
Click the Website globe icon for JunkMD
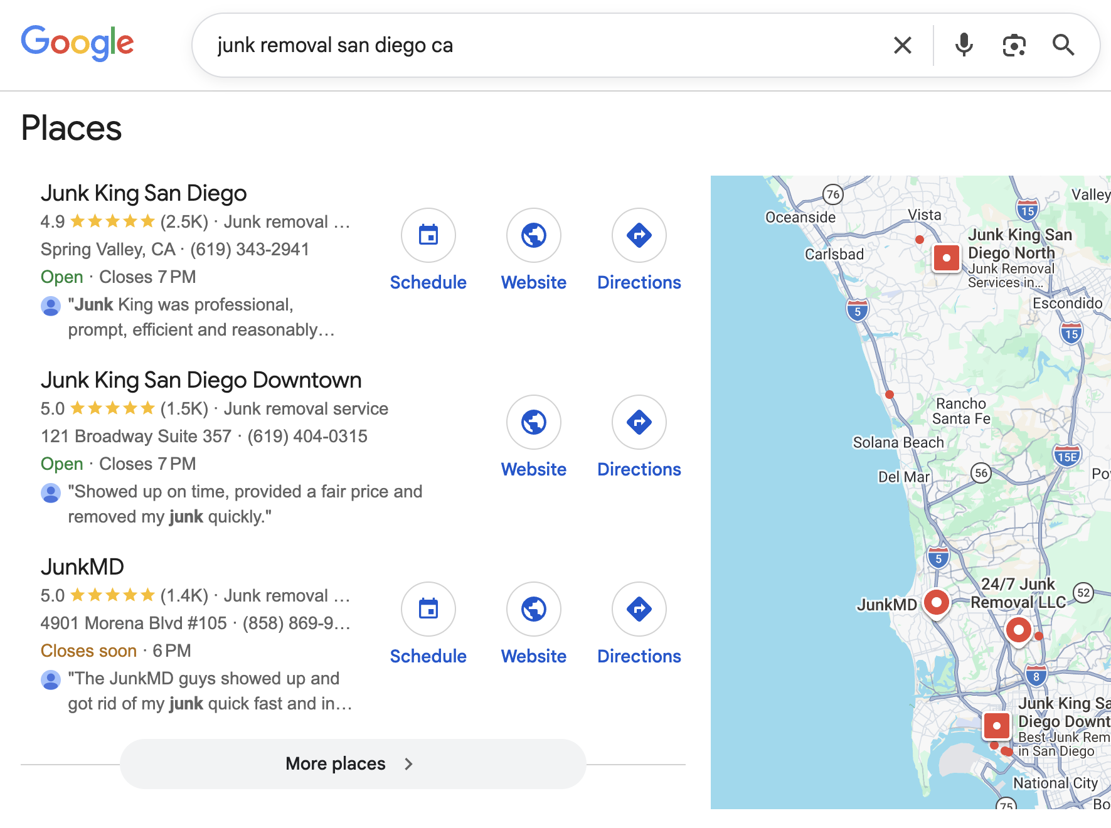click(x=533, y=609)
